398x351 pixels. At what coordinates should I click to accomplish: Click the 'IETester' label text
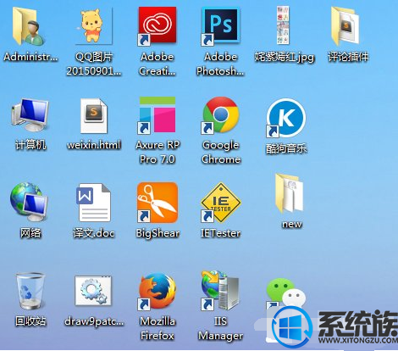click(220, 233)
